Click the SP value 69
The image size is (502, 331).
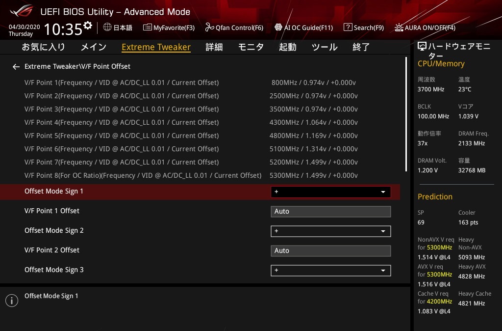[421, 222]
